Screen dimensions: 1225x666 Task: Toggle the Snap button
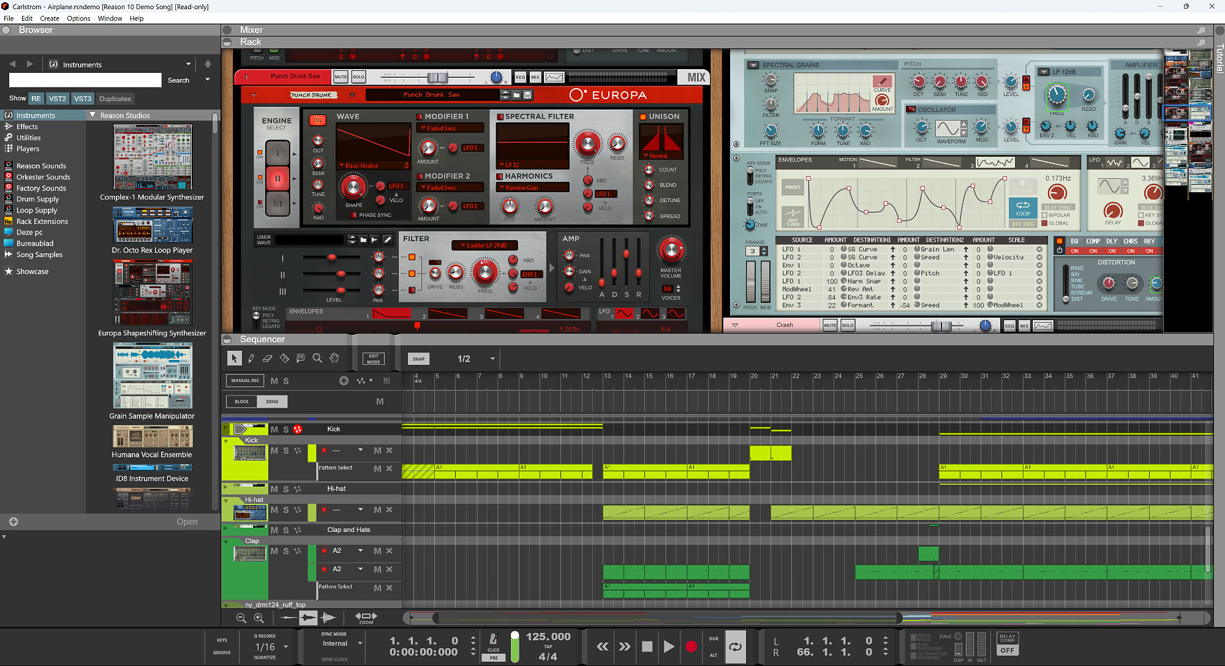418,359
